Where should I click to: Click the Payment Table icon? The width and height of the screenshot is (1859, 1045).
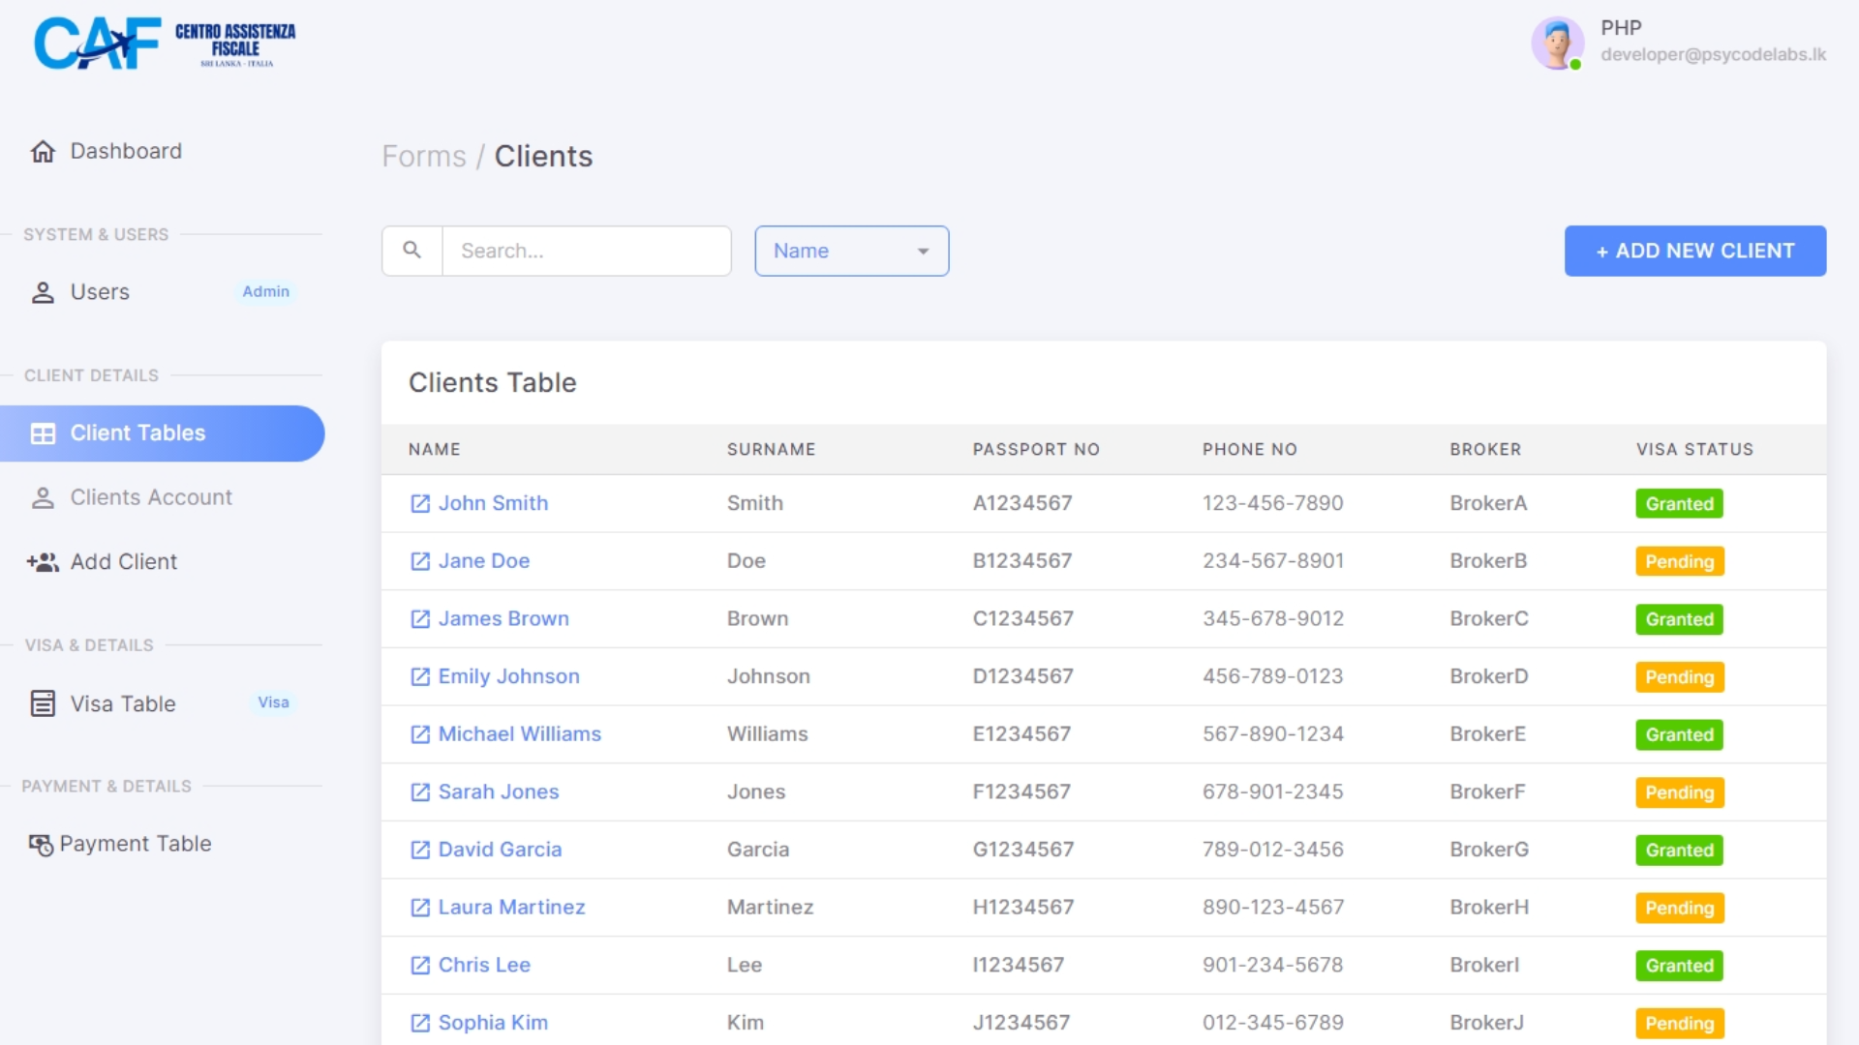click(41, 845)
